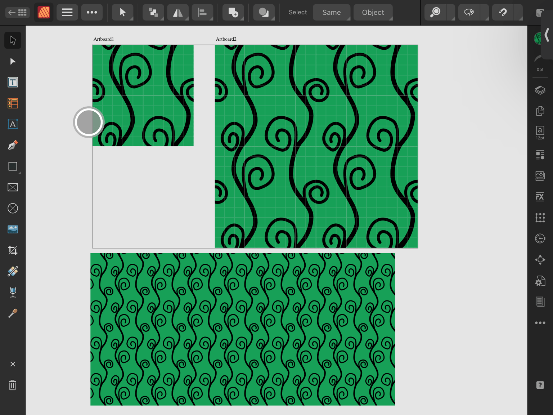
Task: Open the hamburger document menu
Action: pyautogui.click(x=67, y=13)
